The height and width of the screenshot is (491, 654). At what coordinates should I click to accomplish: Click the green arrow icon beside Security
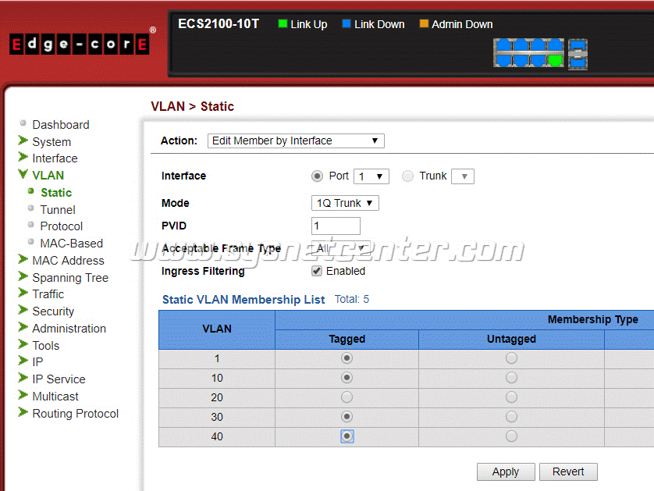tap(23, 311)
